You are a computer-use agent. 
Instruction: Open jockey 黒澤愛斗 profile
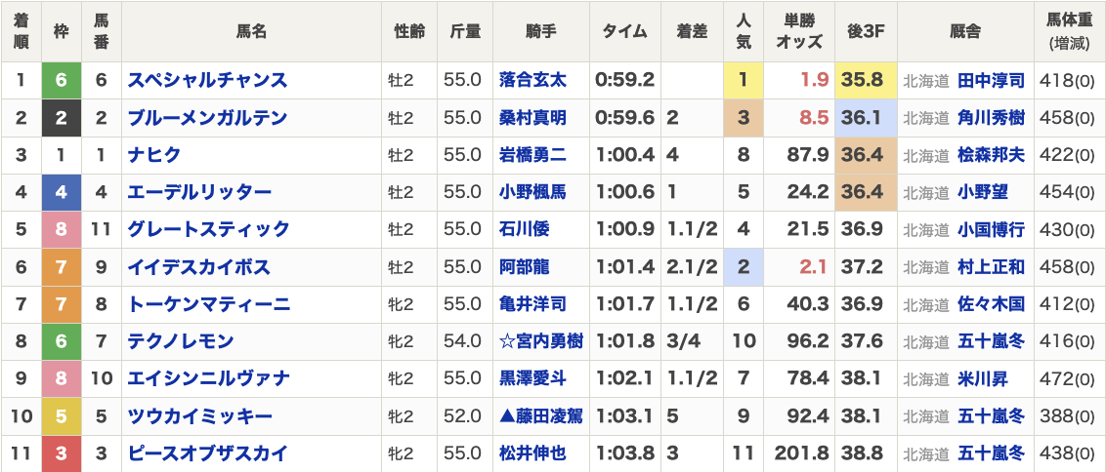coord(532,379)
